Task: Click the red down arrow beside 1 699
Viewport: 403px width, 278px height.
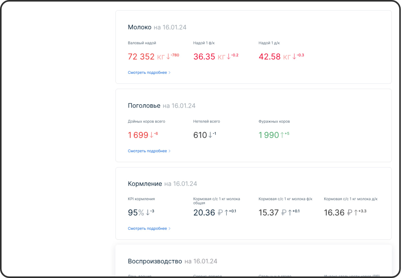Action: 151,135
